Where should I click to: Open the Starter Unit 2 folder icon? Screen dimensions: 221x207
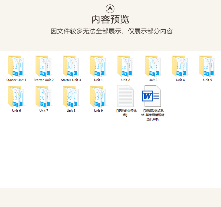[44, 66]
